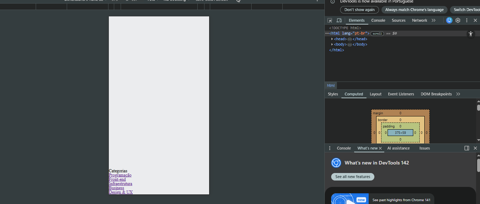
Task: Click the Programação link on page
Action: (120, 175)
